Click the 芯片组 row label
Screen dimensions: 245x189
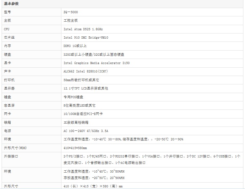point(9,38)
